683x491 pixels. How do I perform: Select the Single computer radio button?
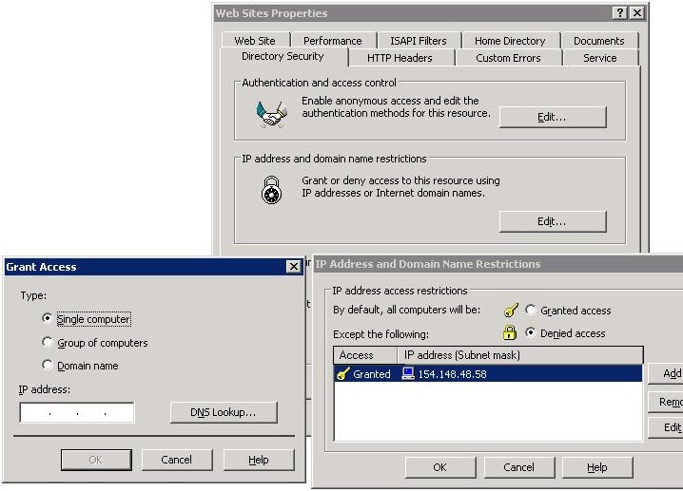pyautogui.click(x=48, y=319)
